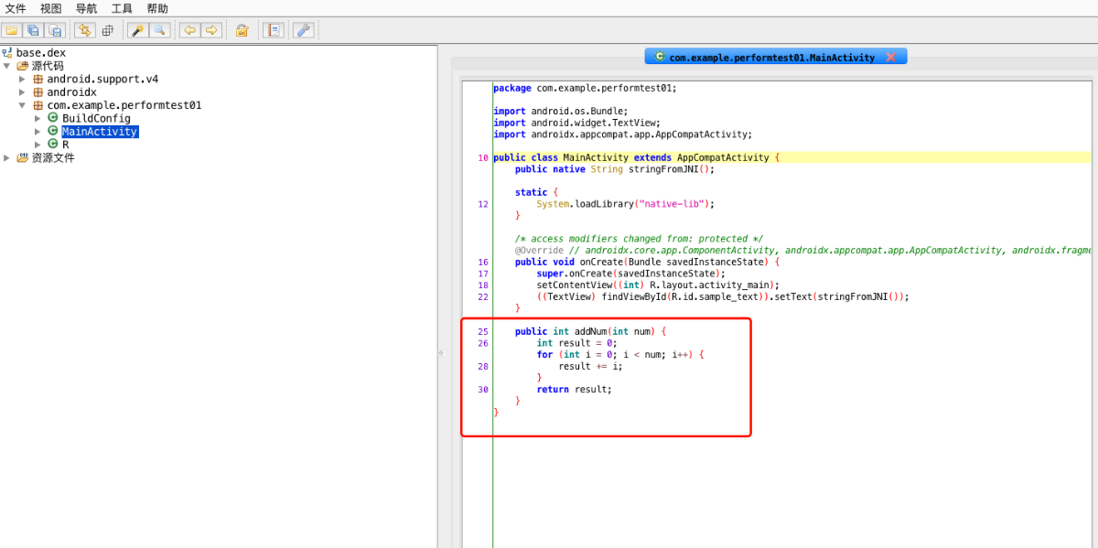Click the BuildConfig class icon
Viewport: 1098px width, 548px height.
click(x=53, y=118)
